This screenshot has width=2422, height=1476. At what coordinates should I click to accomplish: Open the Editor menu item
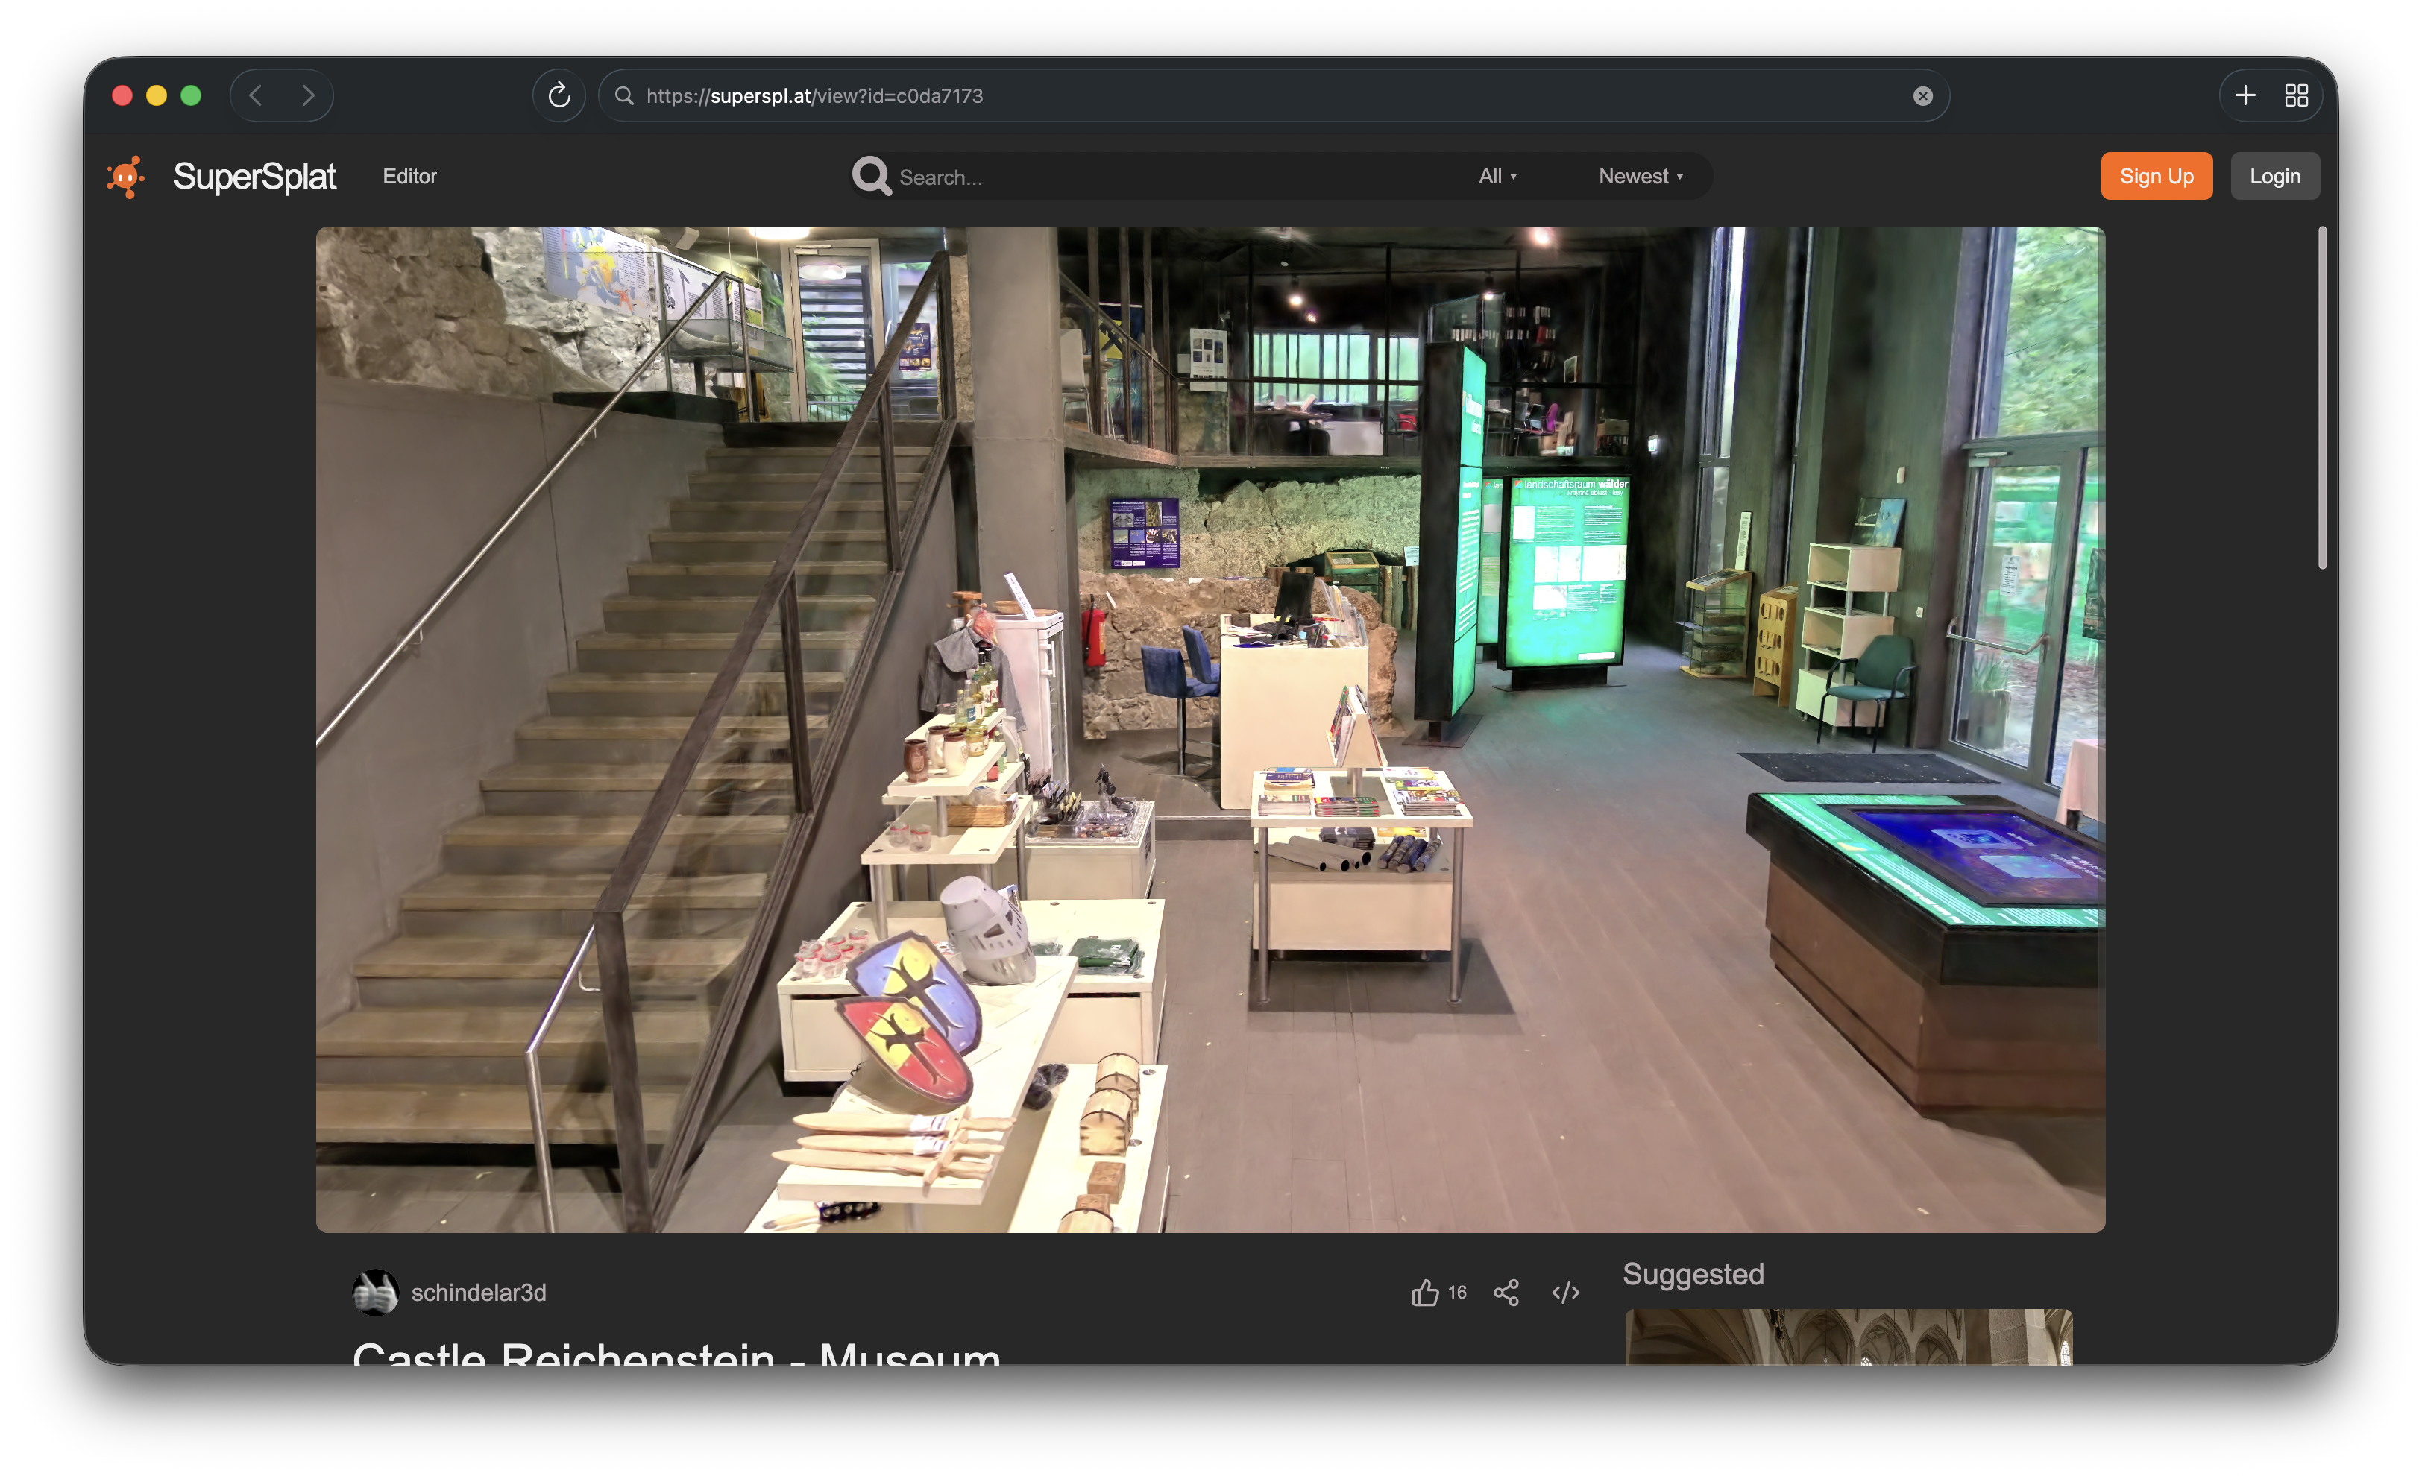tap(410, 176)
